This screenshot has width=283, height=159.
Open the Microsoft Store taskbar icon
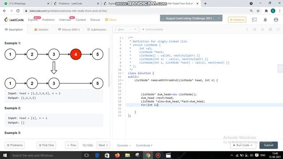[107, 155]
